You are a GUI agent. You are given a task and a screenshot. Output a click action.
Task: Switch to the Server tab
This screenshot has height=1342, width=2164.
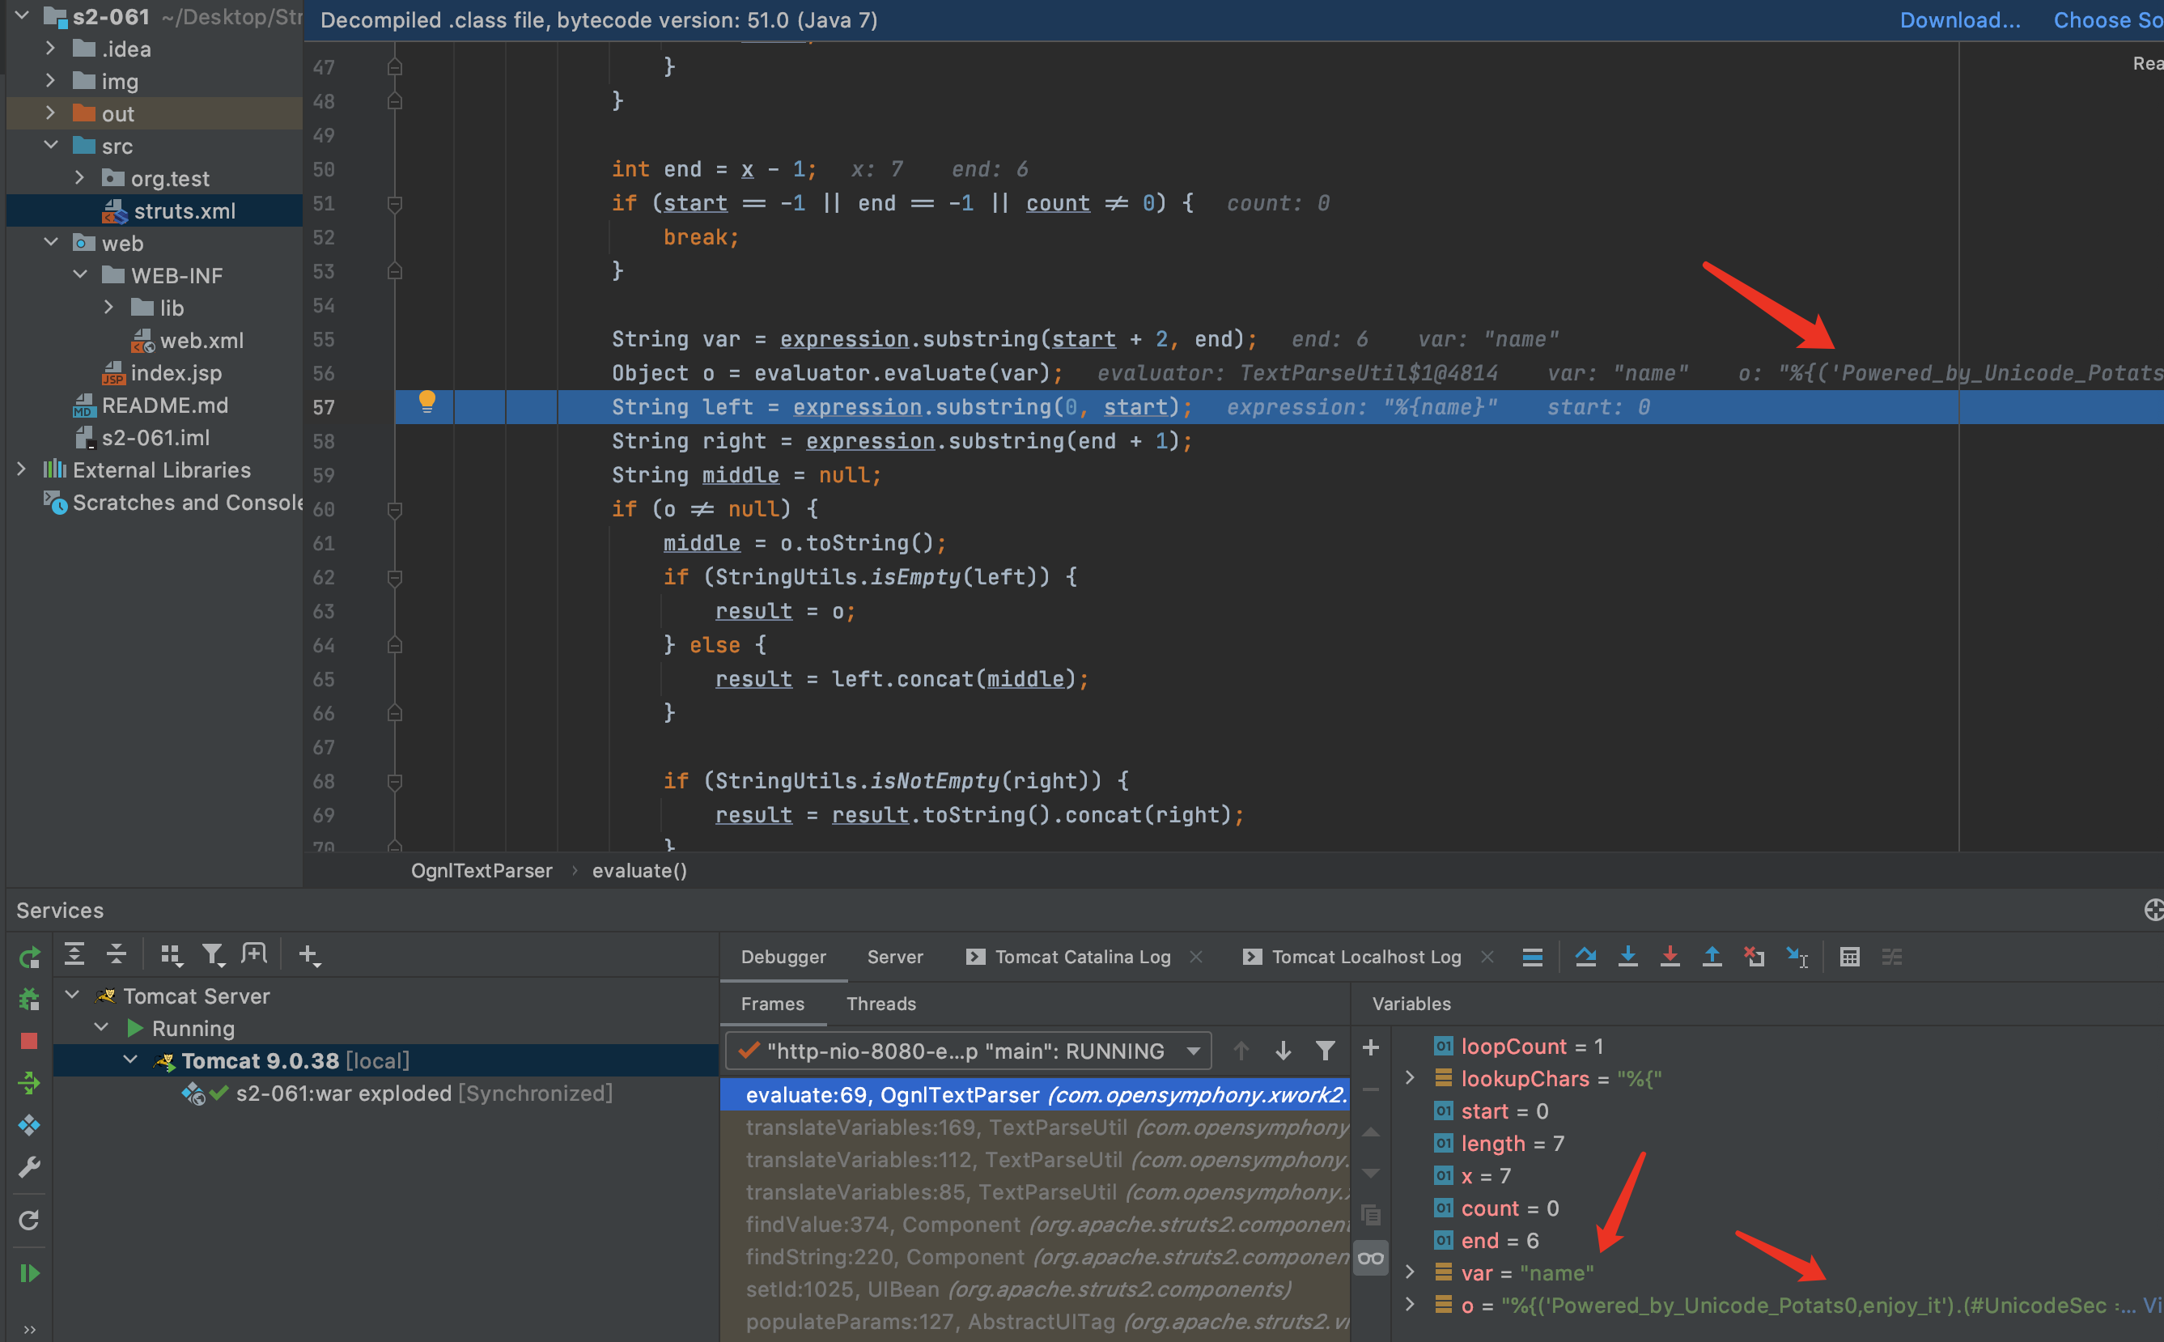(x=895, y=957)
